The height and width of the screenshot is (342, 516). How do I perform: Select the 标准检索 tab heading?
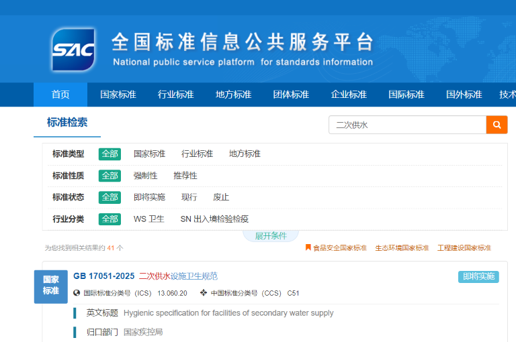pyautogui.click(x=67, y=123)
